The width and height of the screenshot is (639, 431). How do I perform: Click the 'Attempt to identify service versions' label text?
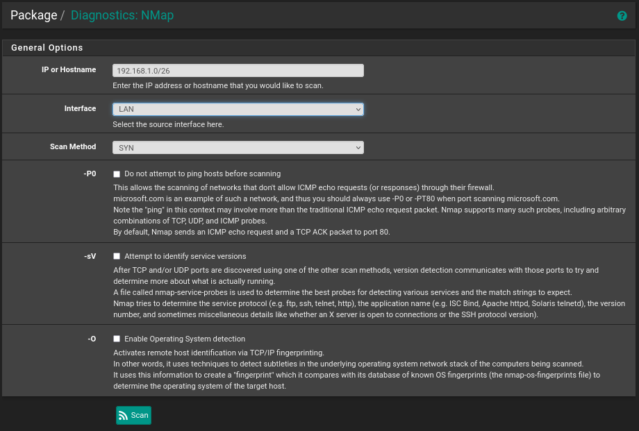click(x=185, y=256)
